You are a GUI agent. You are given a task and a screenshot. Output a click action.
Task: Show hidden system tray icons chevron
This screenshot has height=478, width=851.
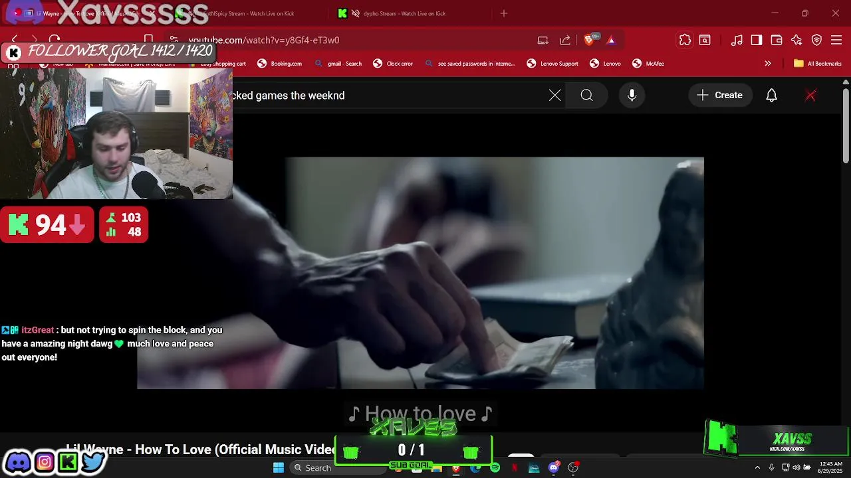pyautogui.click(x=757, y=468)
